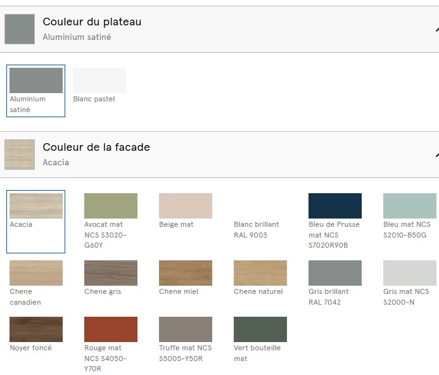Select Gris brillant RAL 7042 swatch
Viewport: 439px width, 375px height.
coord(335,283)
